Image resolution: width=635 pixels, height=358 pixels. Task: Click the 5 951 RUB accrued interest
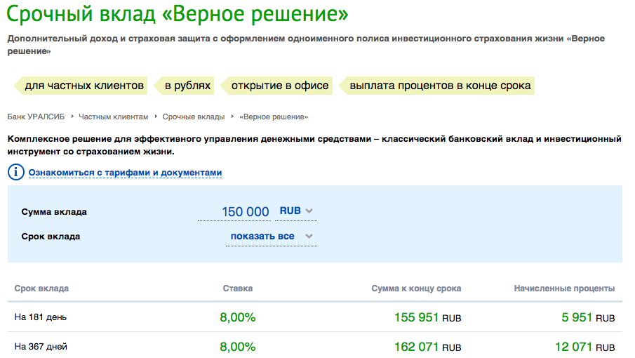[x=588, y=317]
